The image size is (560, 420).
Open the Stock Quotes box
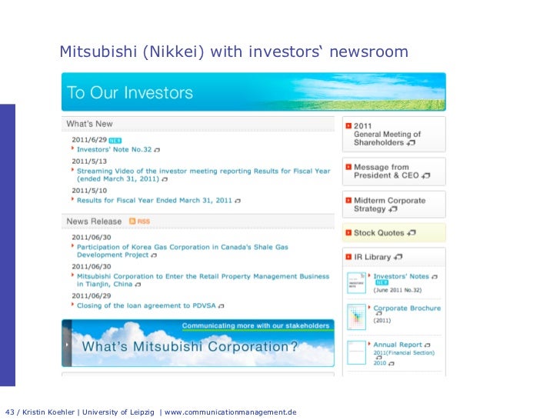[x=394, y=233]
